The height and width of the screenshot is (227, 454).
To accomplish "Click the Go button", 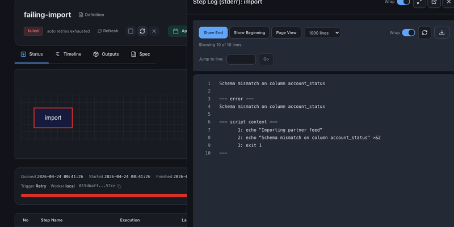I will [x=266, y=59].
